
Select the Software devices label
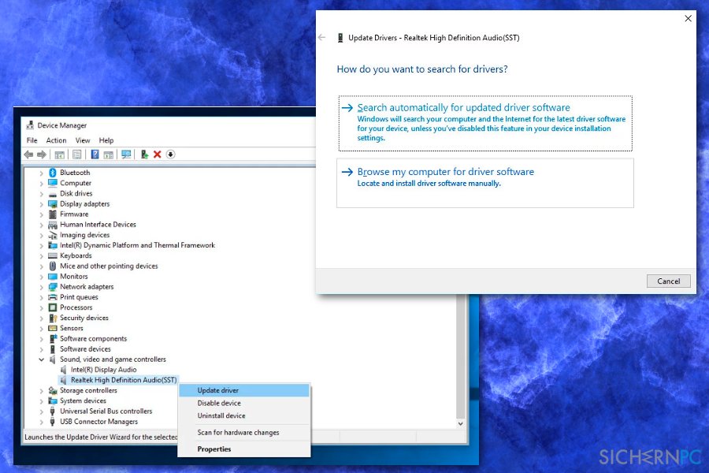pos(85,349)
